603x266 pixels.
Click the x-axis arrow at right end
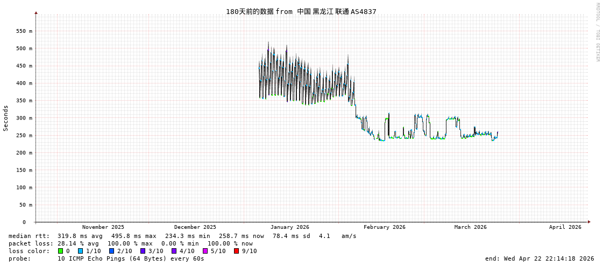[x=589, y=222]
